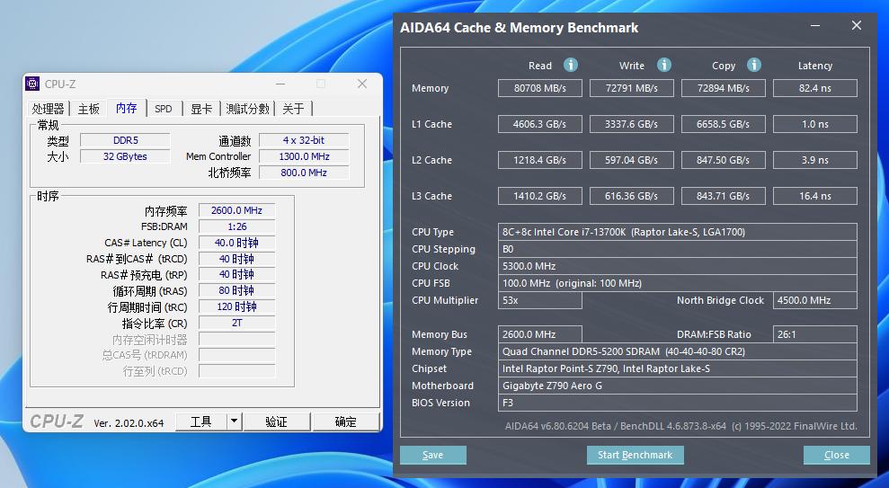The image size is (889, 488).
Task: Click the Copy info icon in AIDA64
Action: click(x=754, y=66)
